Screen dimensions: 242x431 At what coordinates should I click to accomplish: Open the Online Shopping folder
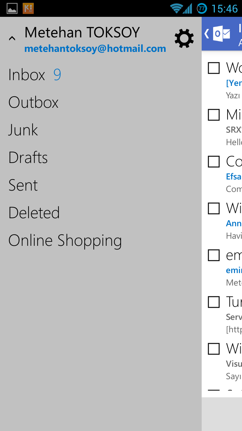(x=65, y=240)
